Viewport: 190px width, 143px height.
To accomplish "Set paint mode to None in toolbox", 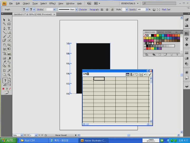I will [x=10, y=89].
